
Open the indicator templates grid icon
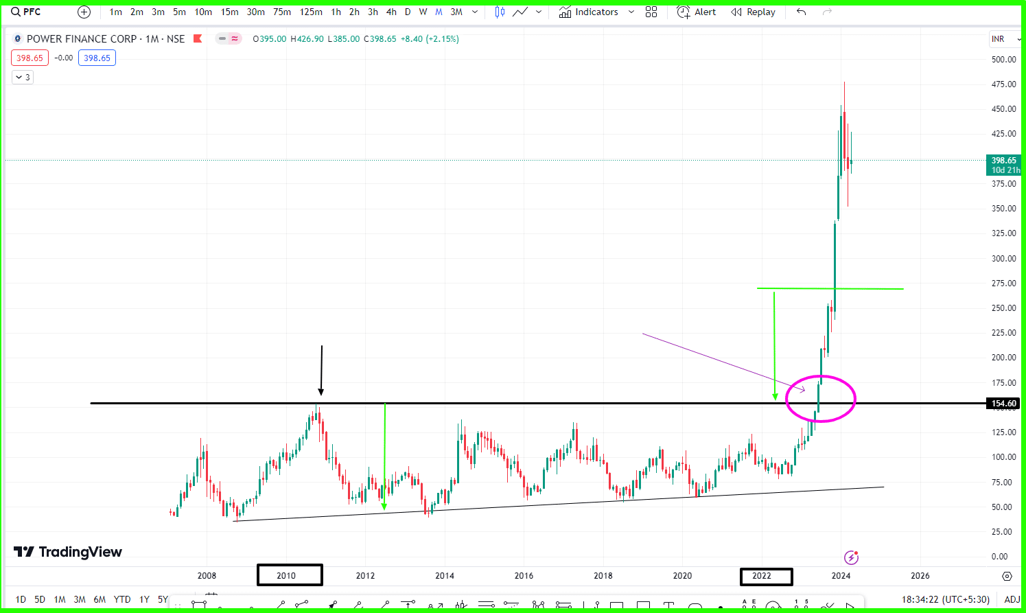(651, 12)
